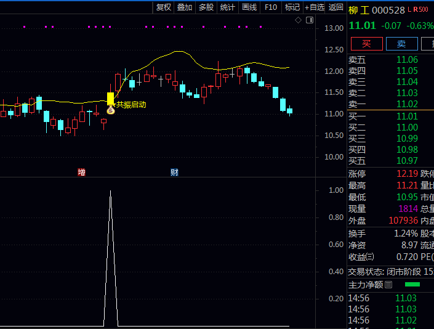Click the L margin tag beside 000528

pos(409,10)
